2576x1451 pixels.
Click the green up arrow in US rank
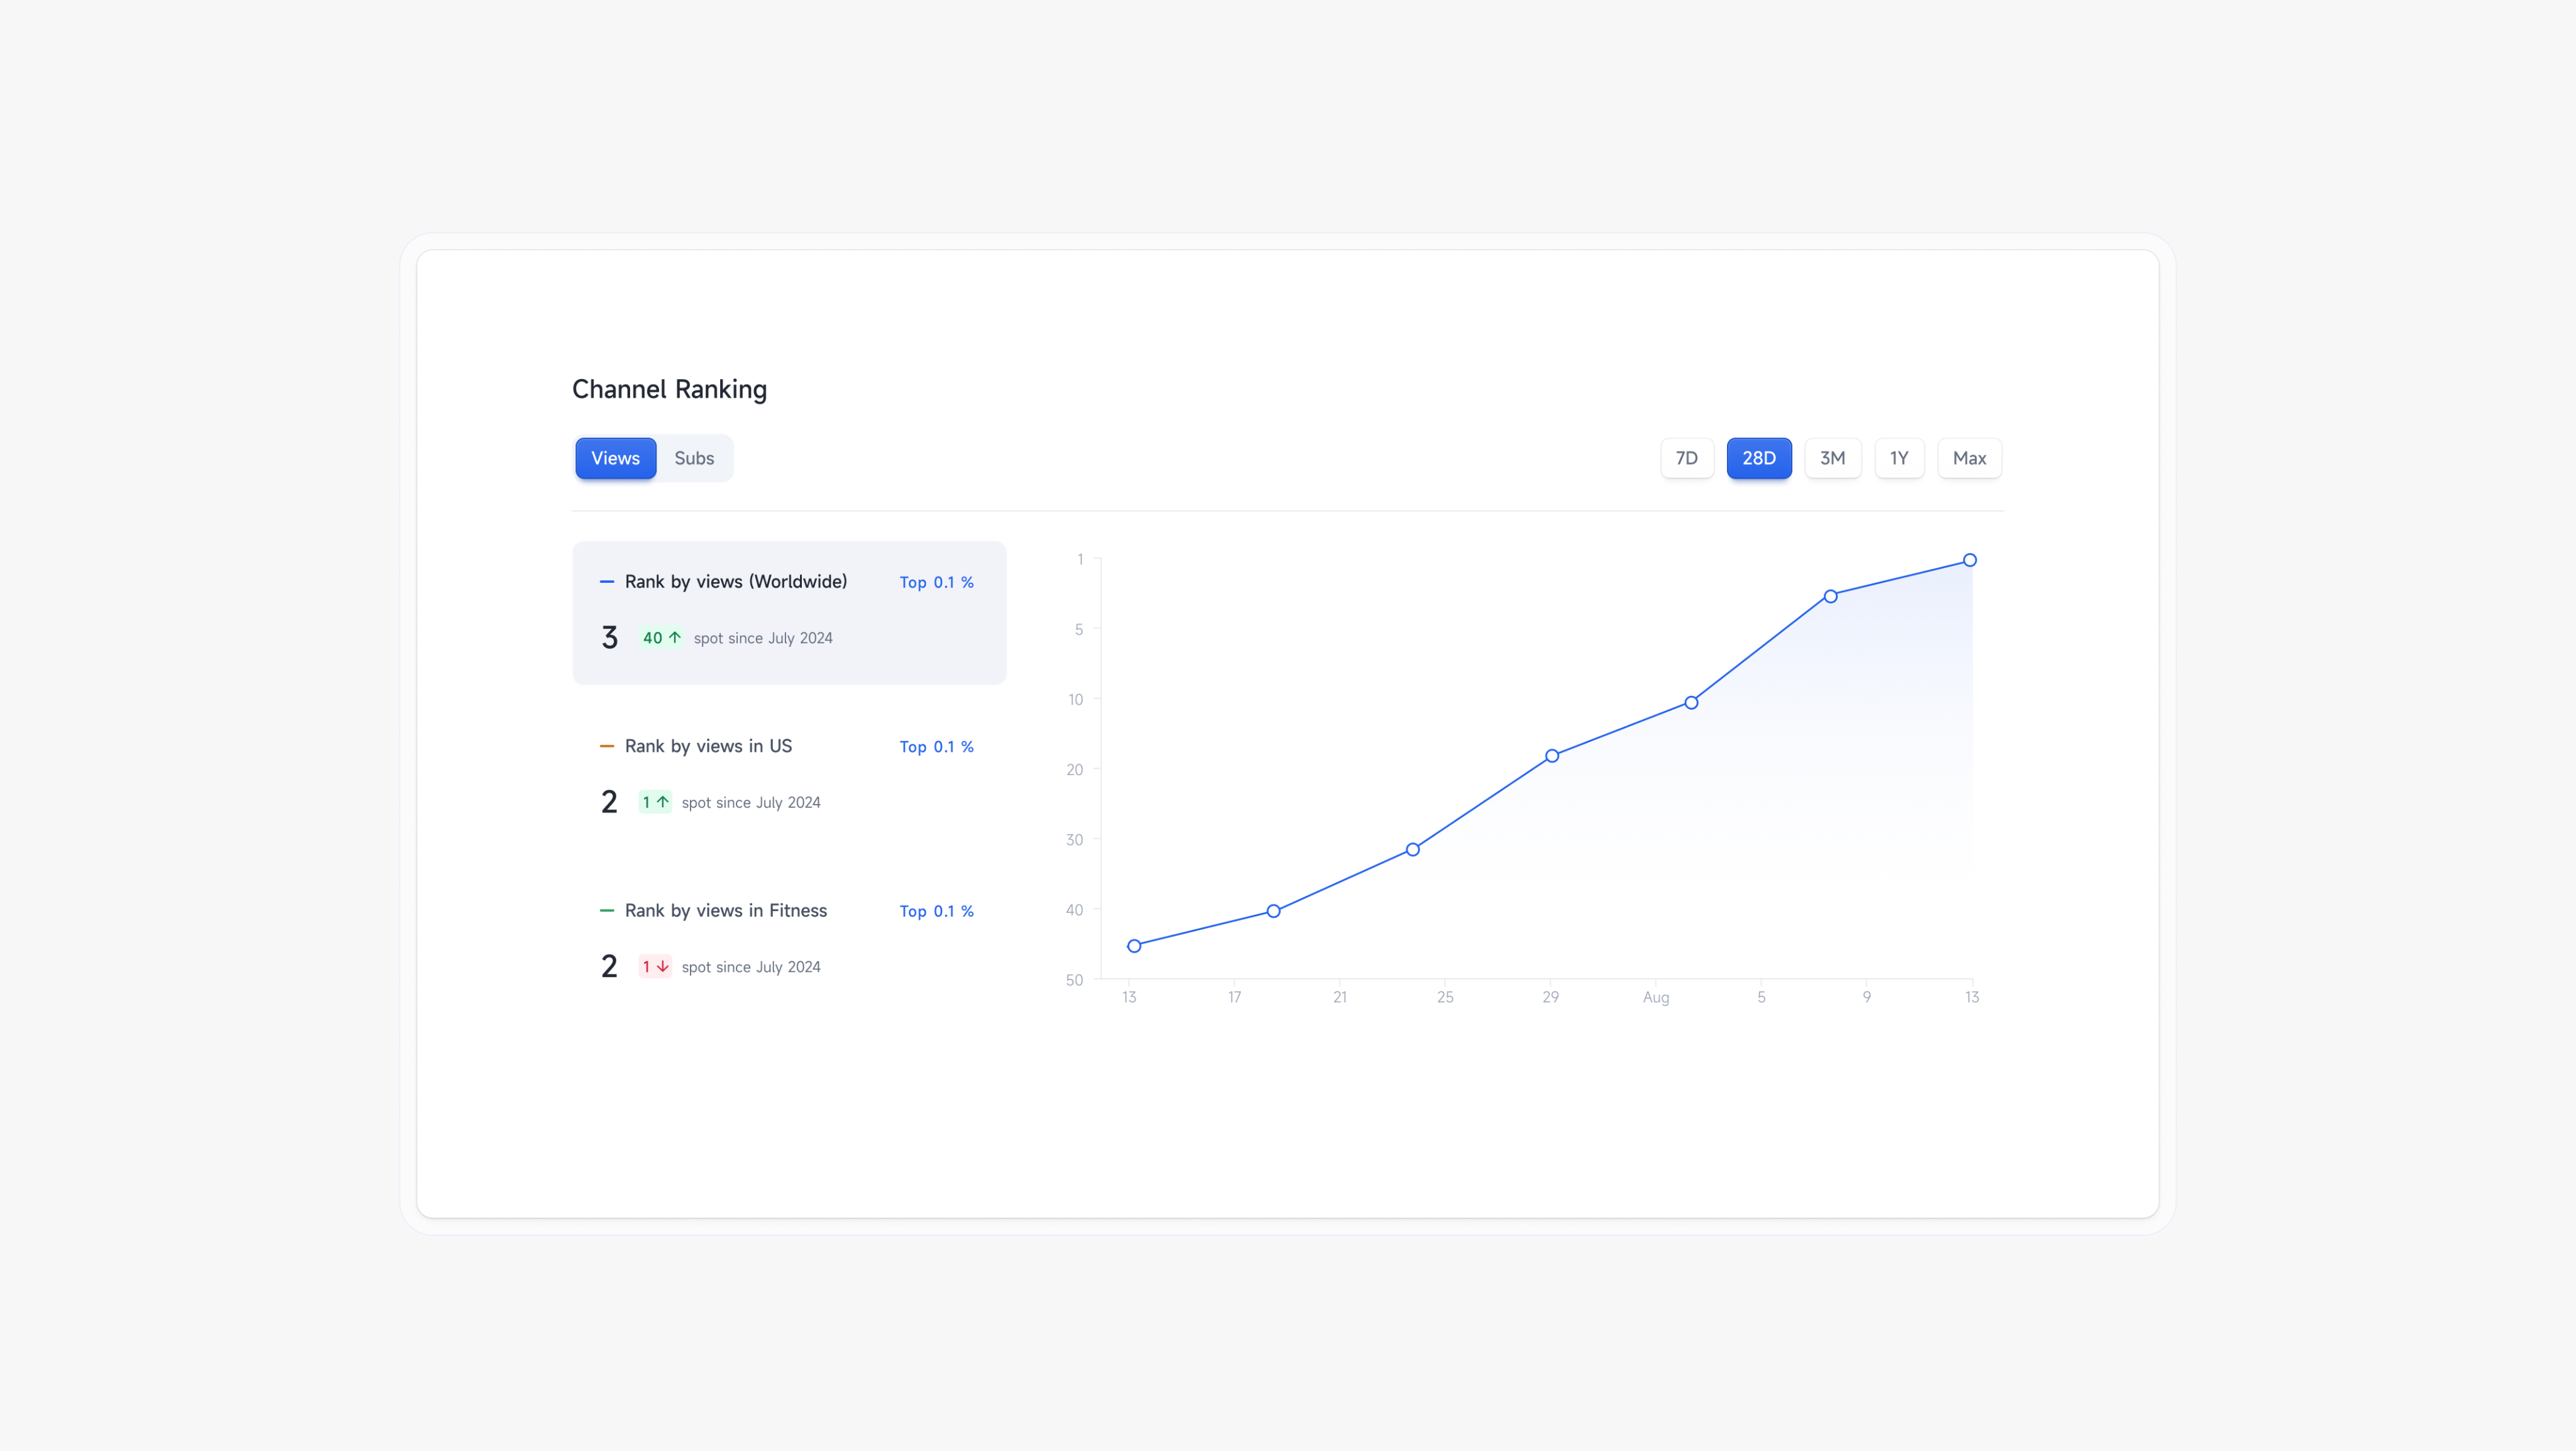(662, 802)
